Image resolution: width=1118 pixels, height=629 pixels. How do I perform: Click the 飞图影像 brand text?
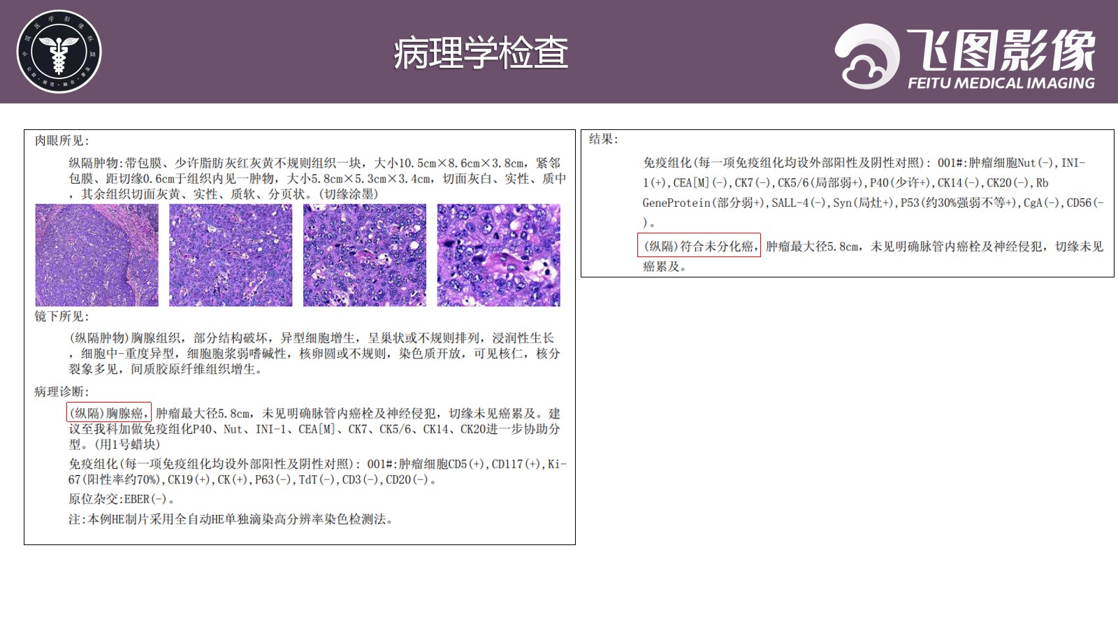point(1001,49)
